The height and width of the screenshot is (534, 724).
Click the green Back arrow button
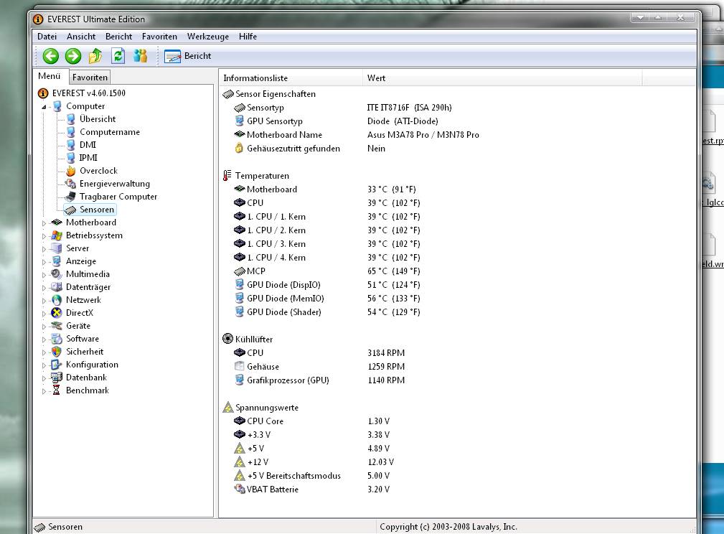pyautogui.click(x=51, y=57)
